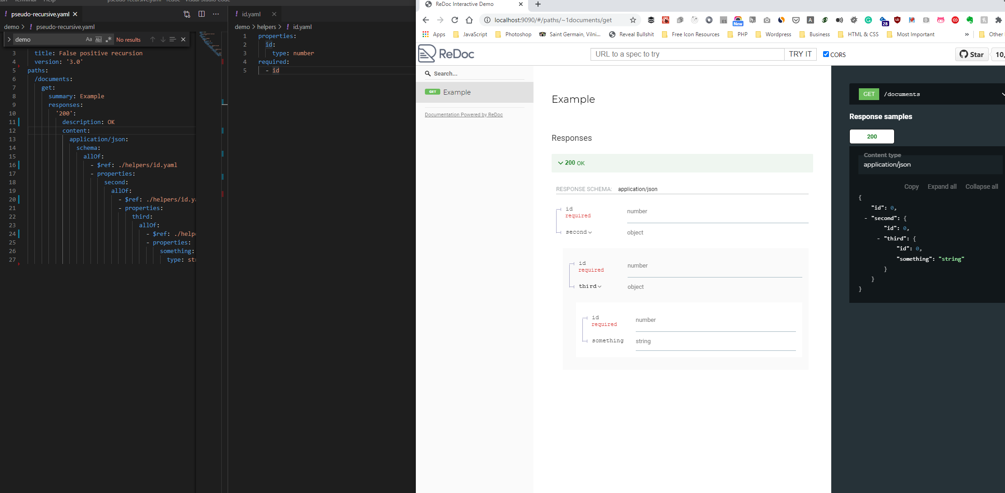This screenshot has height=493, width=1005.
Task: Toggle Match Case in find widget
Action: (x=89, y=39)
